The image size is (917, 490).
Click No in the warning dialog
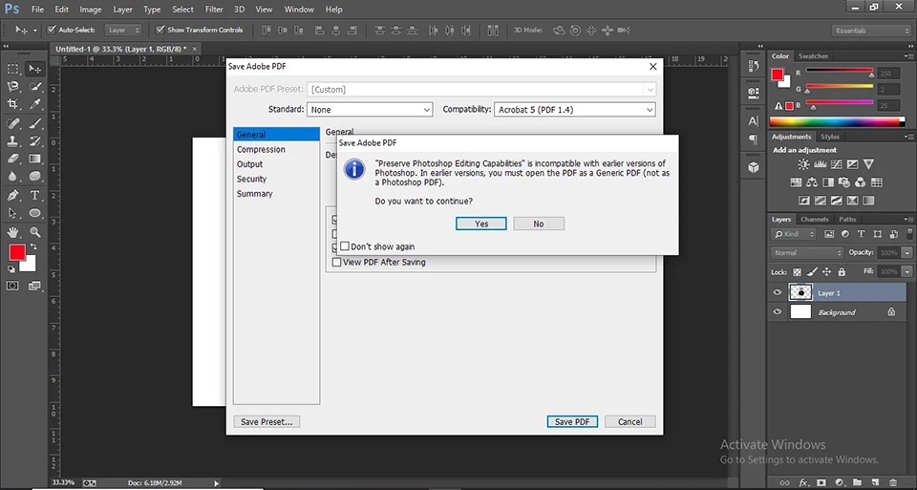tap(539, 224)
